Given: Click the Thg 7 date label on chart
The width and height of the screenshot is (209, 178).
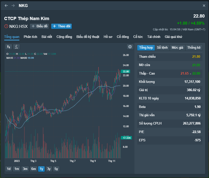Looking at the screenshot, I should click(x=73, y=161).
